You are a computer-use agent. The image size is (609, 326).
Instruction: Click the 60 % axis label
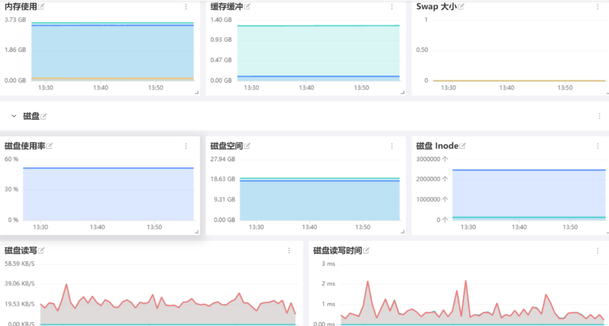pyautogui.click(x=11, y=159)
